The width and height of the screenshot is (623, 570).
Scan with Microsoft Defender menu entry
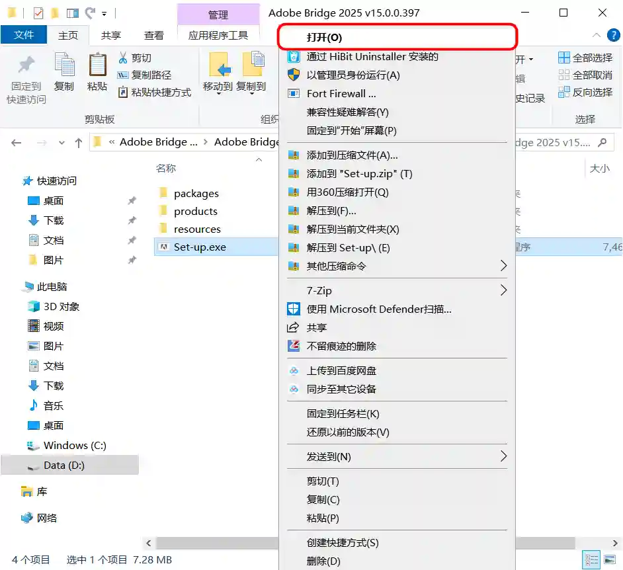point(378,309)
